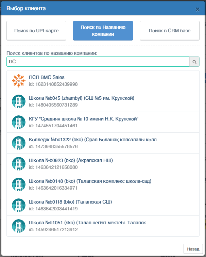The width and height of the screenshot is (206, 257).
Task: Choose Школа №b0923 (bko) (Акрапская НШ)
Action: tap(71, 160)
